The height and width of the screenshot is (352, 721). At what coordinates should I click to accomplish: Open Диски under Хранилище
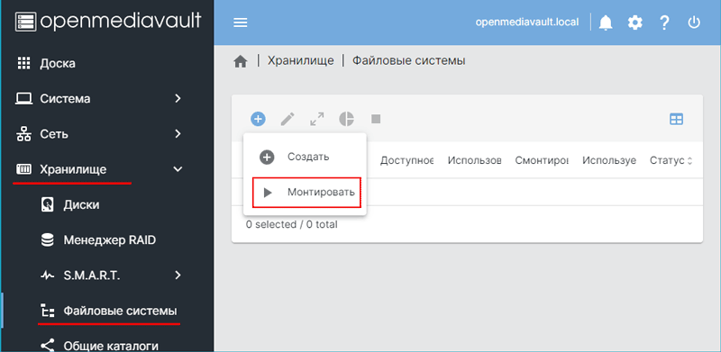(81, 204)
